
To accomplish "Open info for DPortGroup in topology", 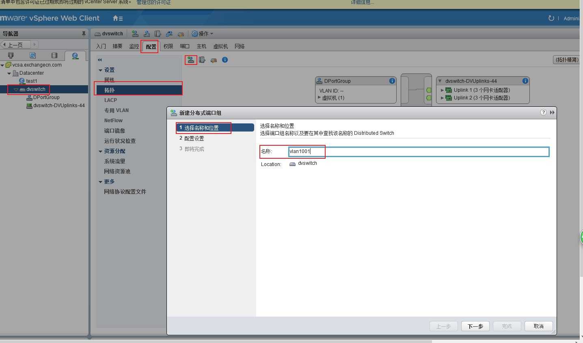I will 392,81.
